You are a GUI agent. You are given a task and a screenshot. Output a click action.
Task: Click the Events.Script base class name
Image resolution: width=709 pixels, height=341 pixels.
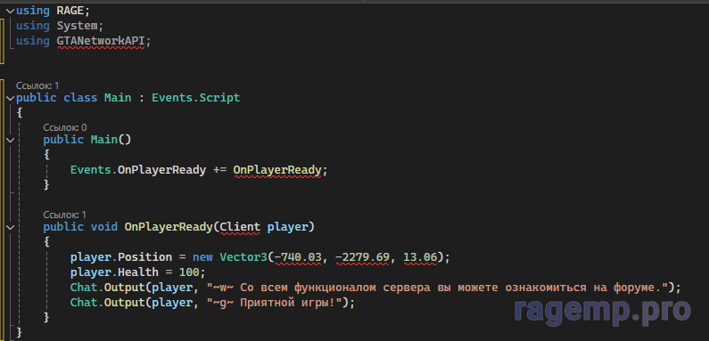(196, 98)
